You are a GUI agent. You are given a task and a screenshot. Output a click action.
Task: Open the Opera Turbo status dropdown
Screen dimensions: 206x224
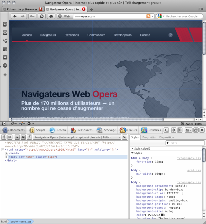pos(31,124)
